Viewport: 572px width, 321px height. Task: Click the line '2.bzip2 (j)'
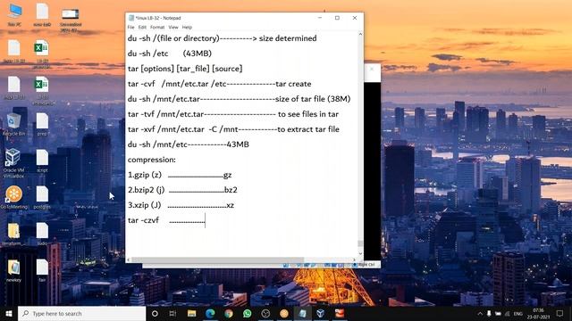(x=182, y=190)
